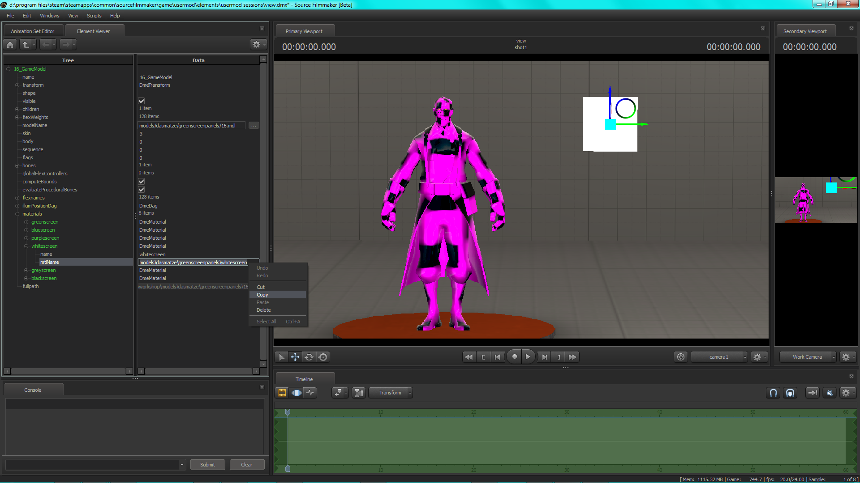Switch to the clip editor timeline mode
The image size is (860, 483).
(x=282, y=393)
